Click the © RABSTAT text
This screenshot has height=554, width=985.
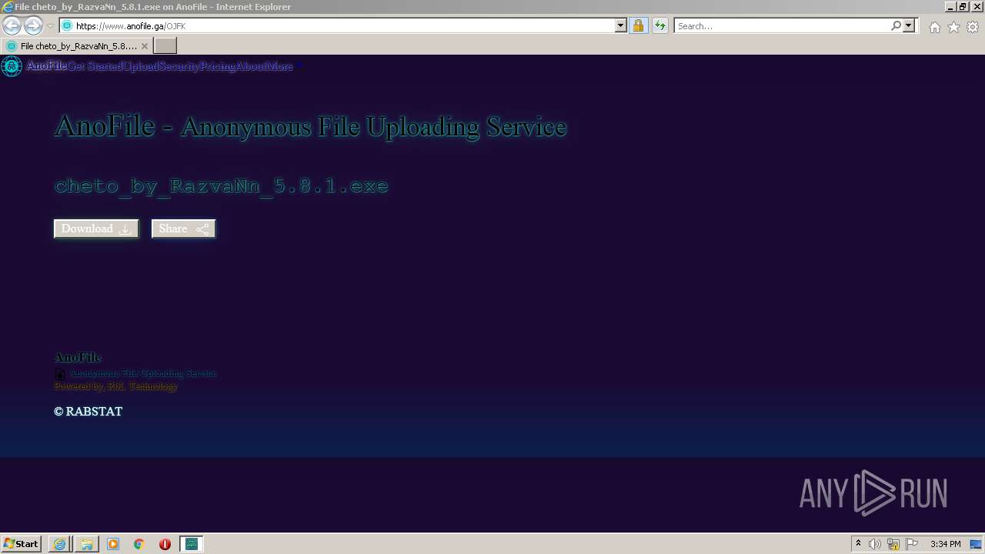[x=88, y=412]
